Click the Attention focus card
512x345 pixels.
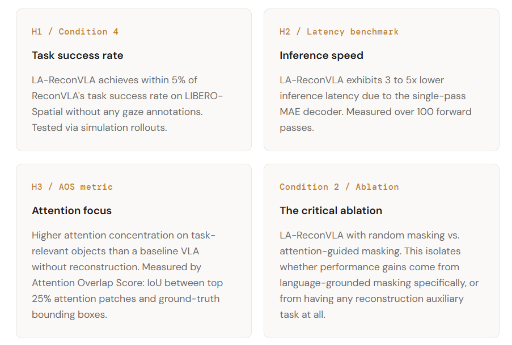pos(134,251)
